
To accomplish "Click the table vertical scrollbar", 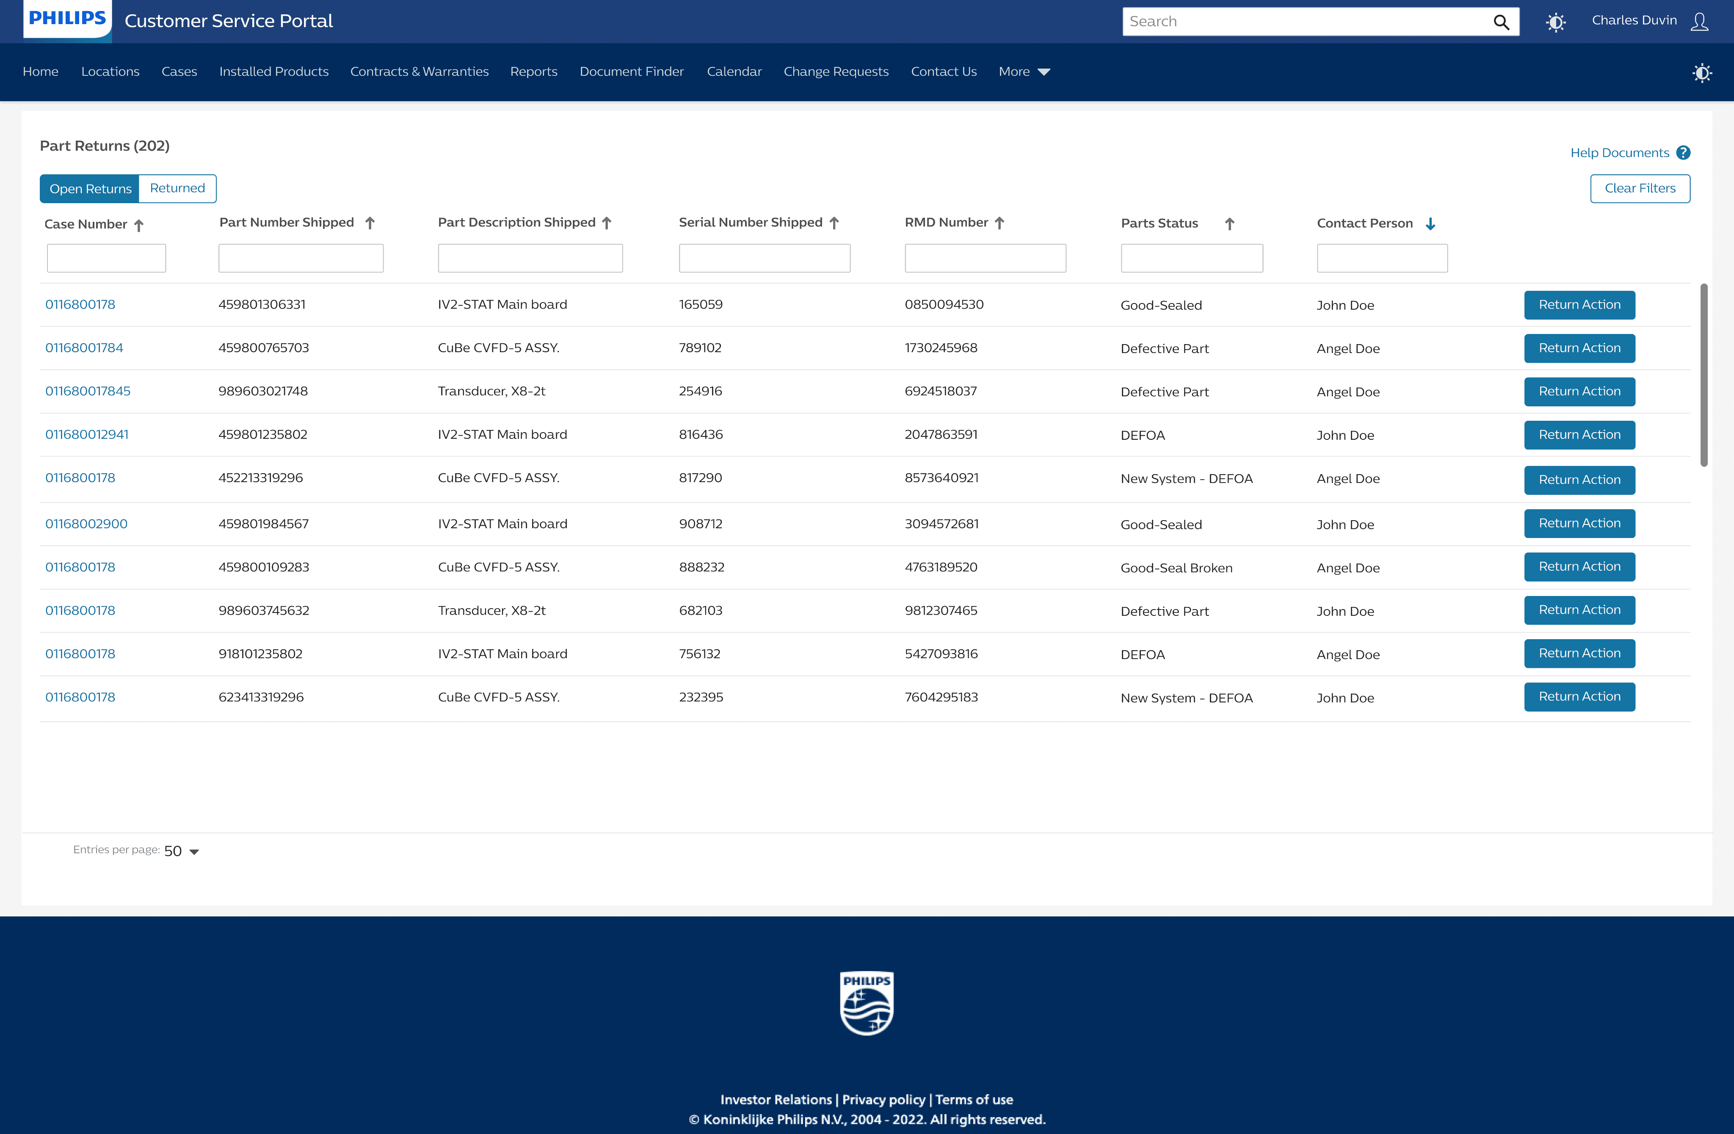I will click(1704, 375).
